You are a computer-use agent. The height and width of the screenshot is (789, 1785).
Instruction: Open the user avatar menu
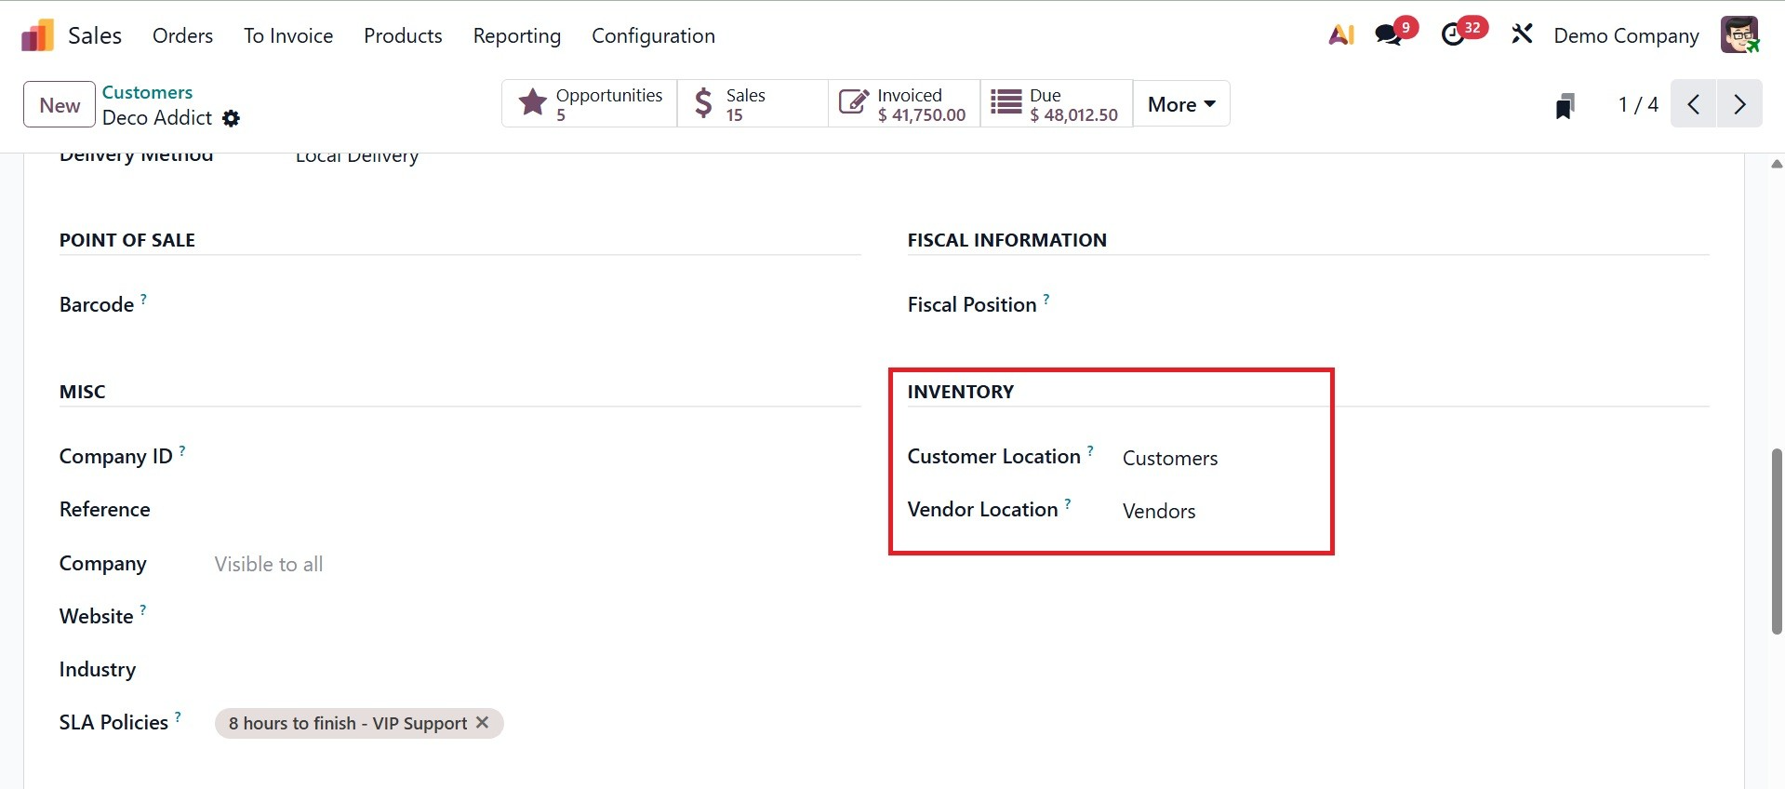pyautogui.click(x=1738, y=35)
